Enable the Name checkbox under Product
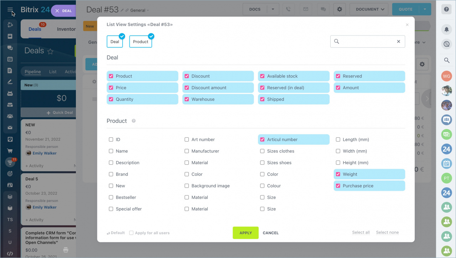The image size is (456, 258). 111,151
